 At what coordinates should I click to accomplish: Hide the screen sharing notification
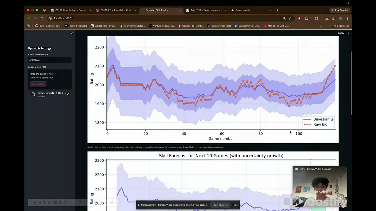point(235,205)
